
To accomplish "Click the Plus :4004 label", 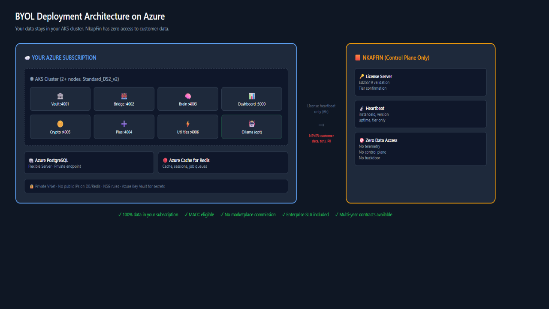I will click(124, 132).
